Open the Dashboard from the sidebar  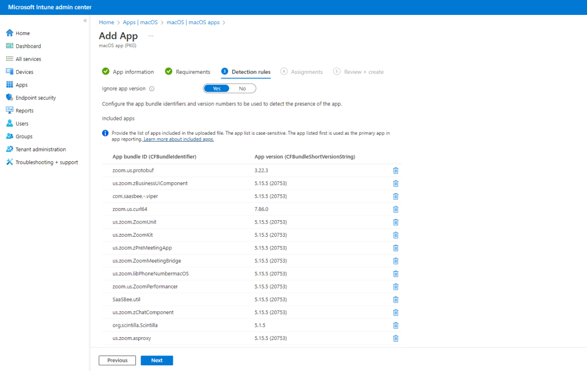tap(28, 46)
